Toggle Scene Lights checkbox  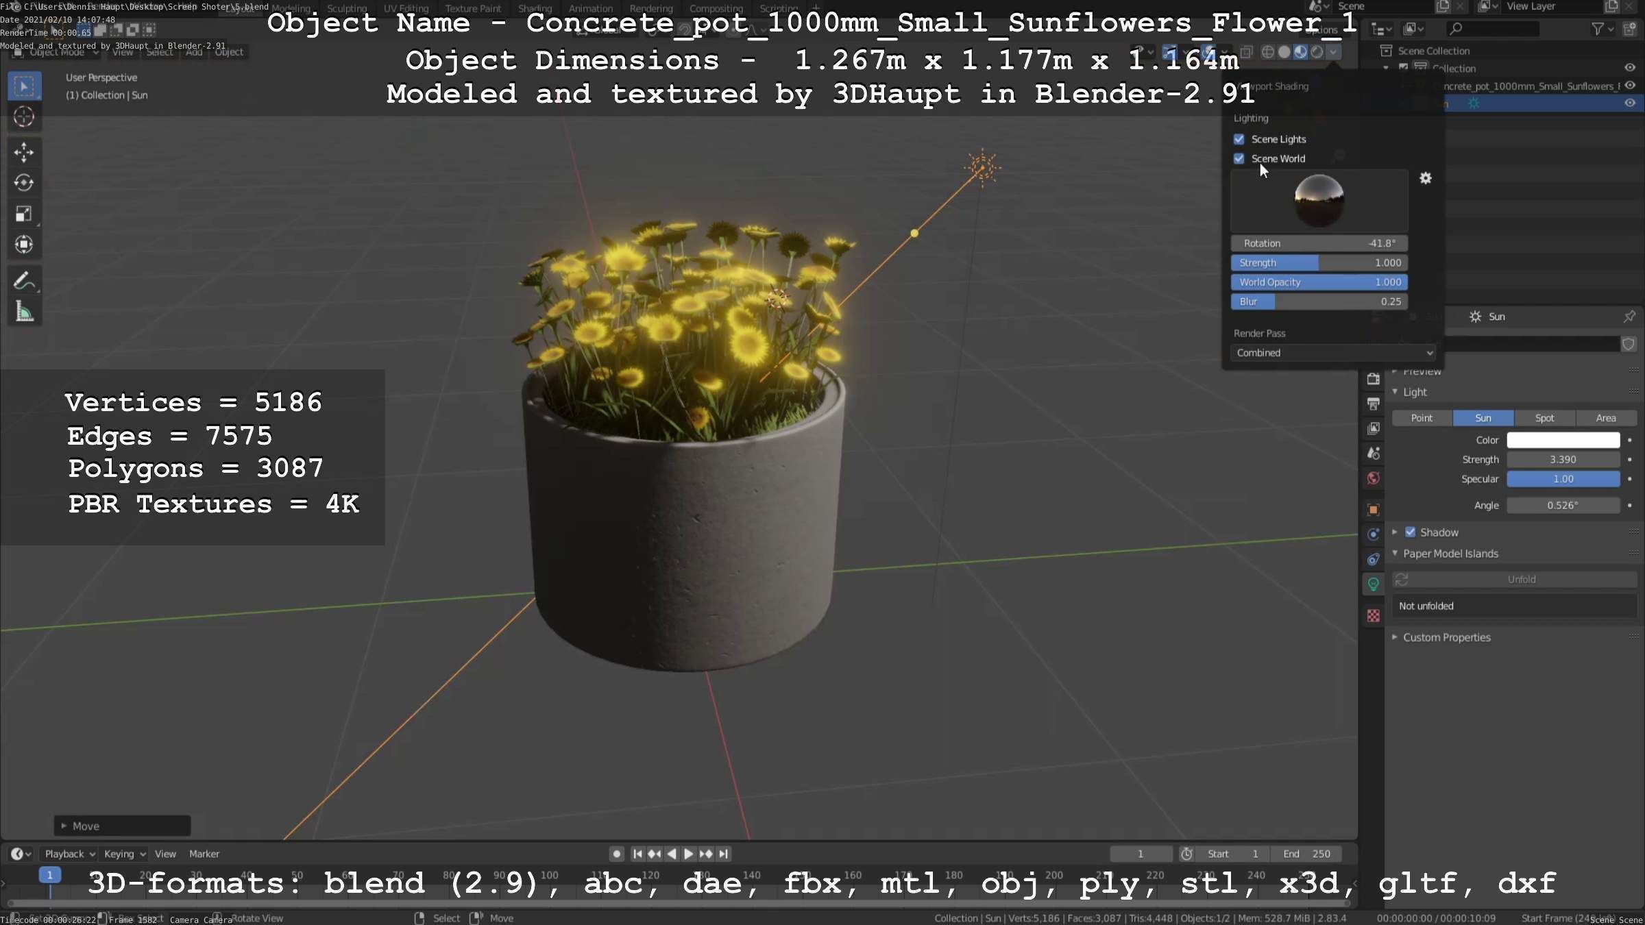point(1239,139)
